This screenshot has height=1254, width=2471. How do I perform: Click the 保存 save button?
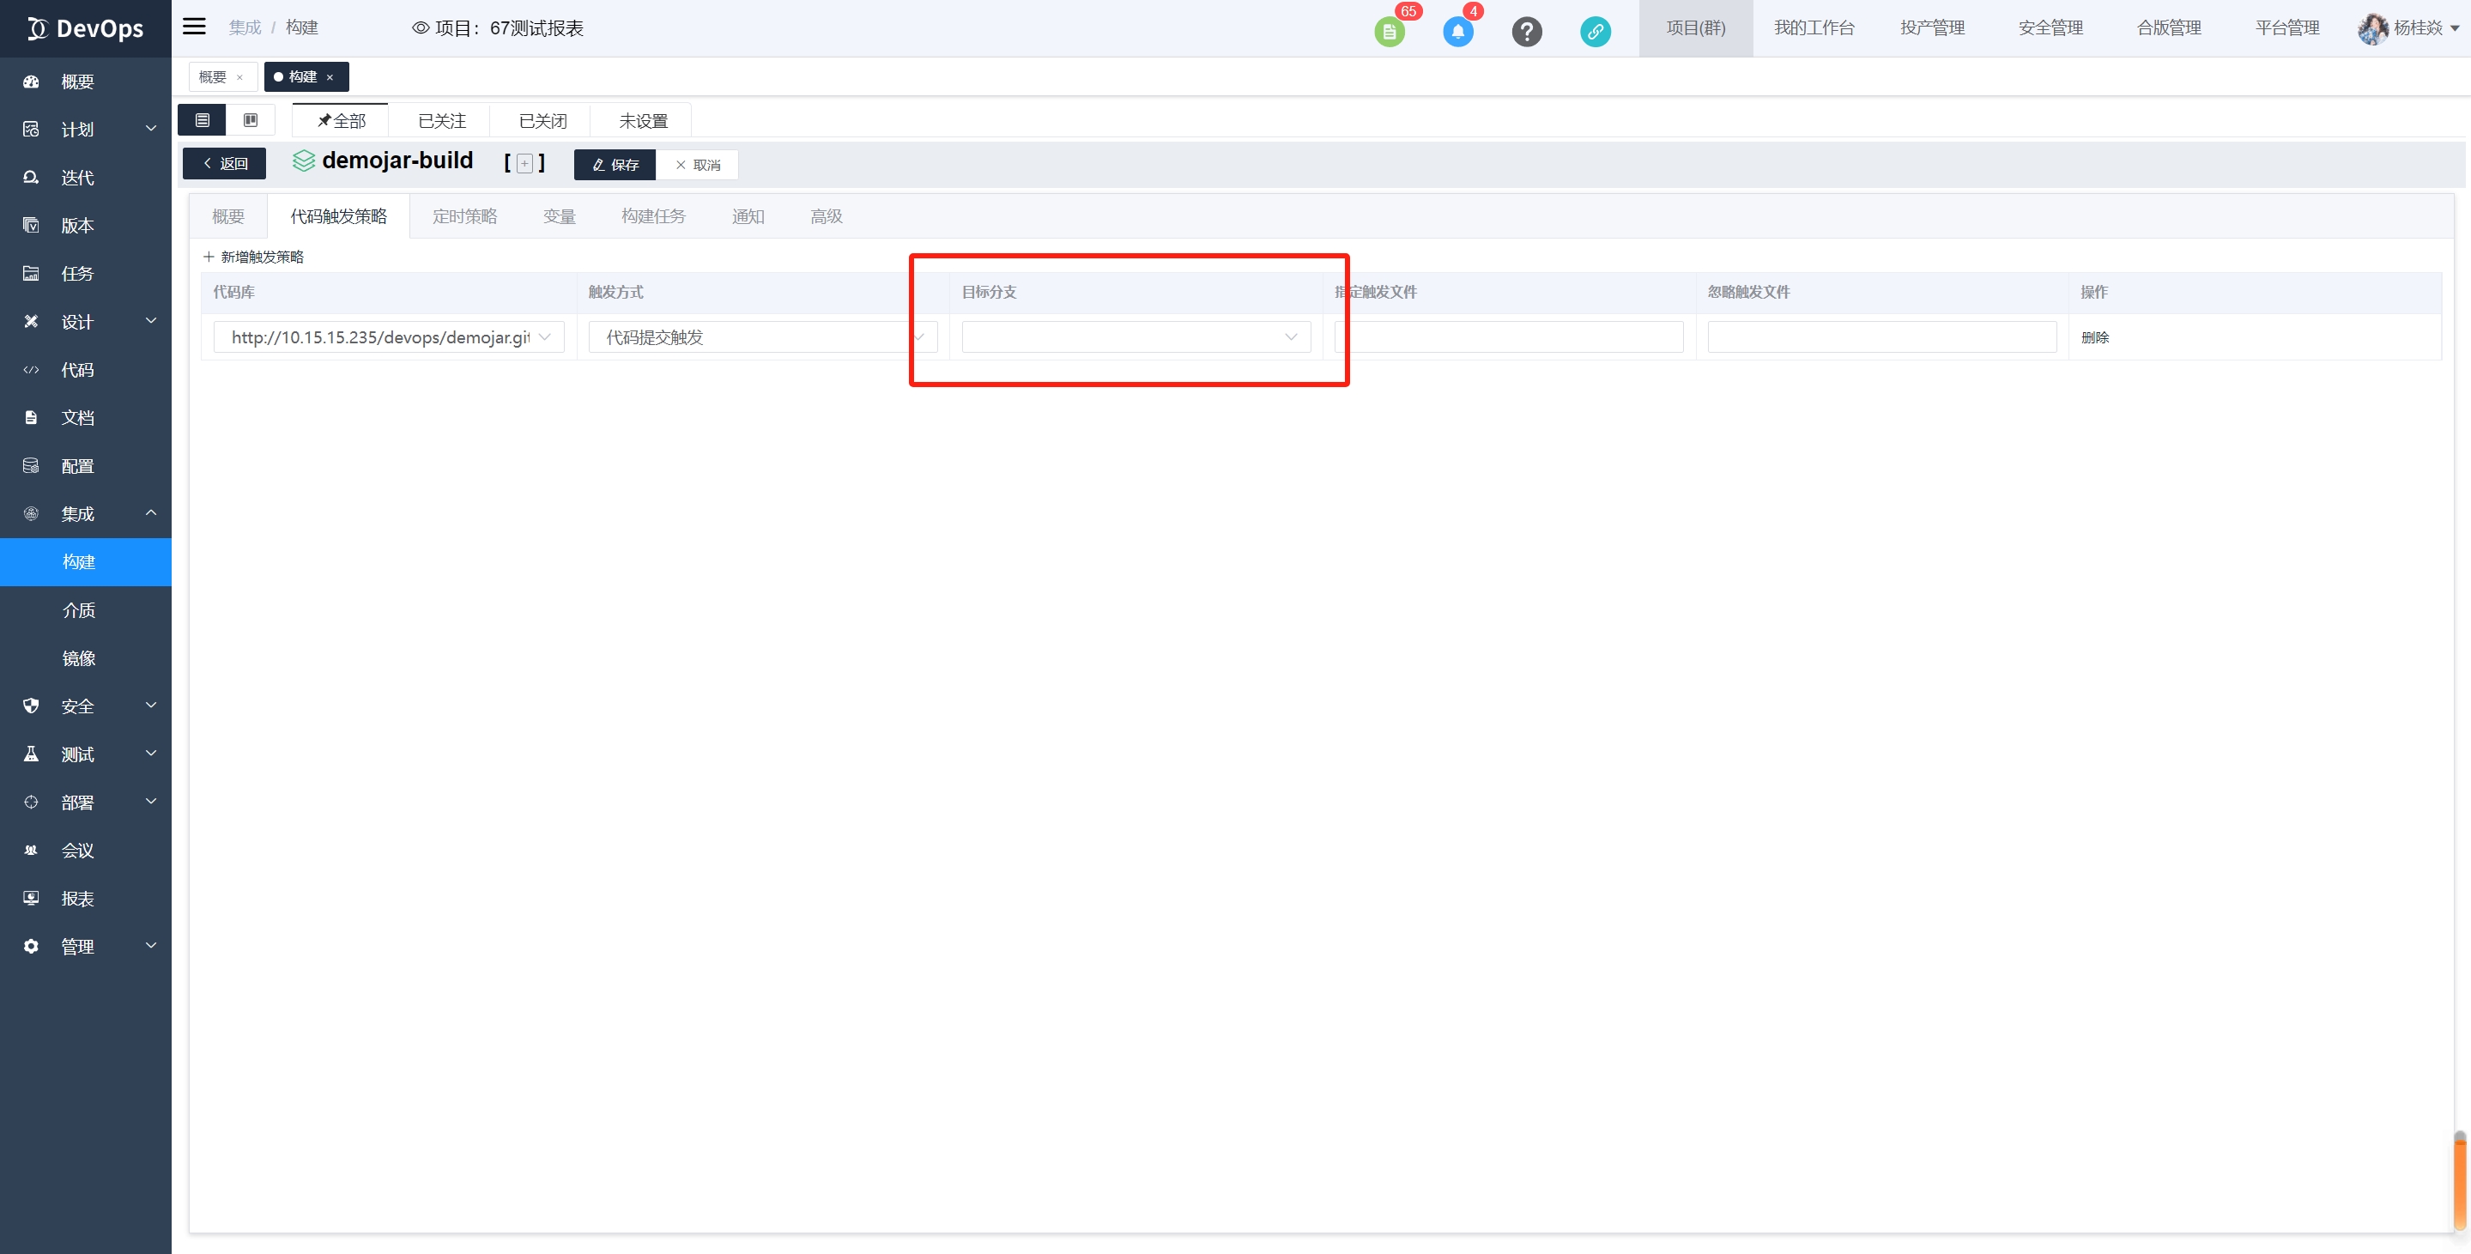point(615,165)
